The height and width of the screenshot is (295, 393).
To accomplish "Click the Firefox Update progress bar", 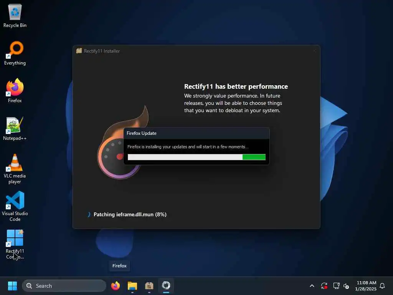I will point(196,157).
